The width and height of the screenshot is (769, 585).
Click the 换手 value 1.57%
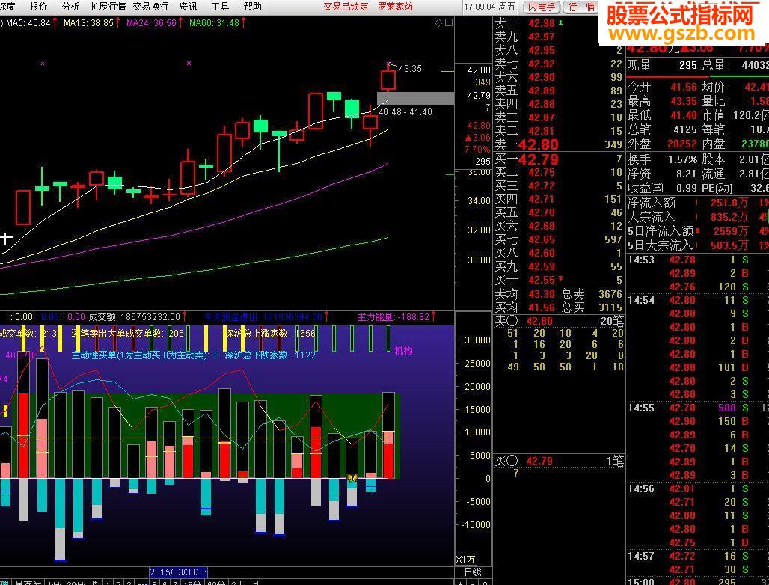pos(683,159)
